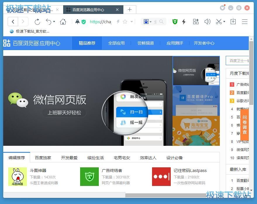This screenshot has height=204, width=257.
Task: Click the skin avatar icon in title bar
Action: click(222, 8)
